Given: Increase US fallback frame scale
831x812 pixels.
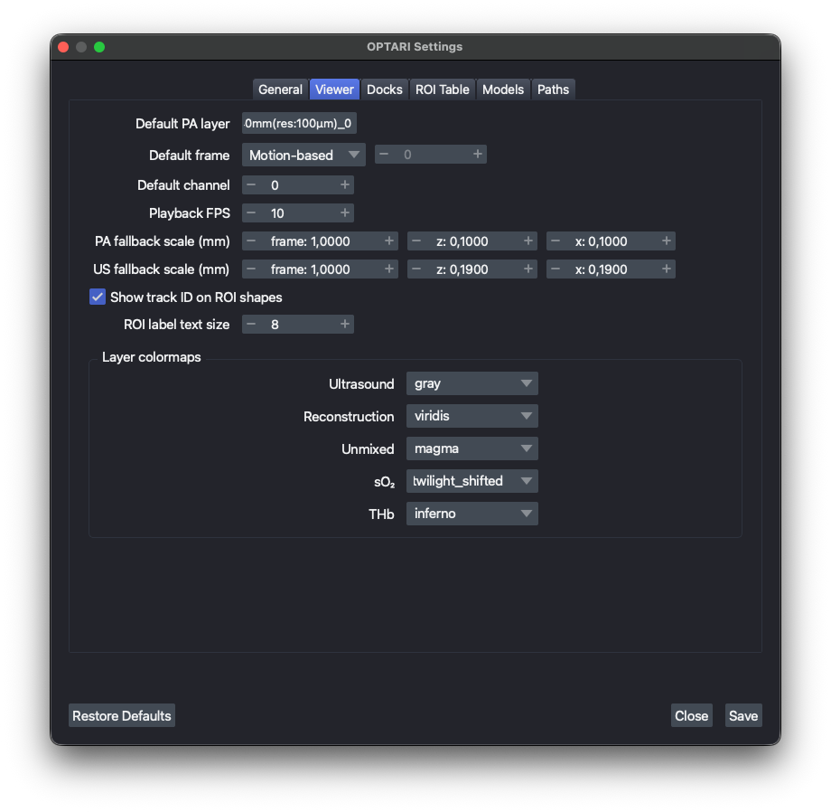Looking at the screenshot, I should pyautogui.click(x=389, y=269).
